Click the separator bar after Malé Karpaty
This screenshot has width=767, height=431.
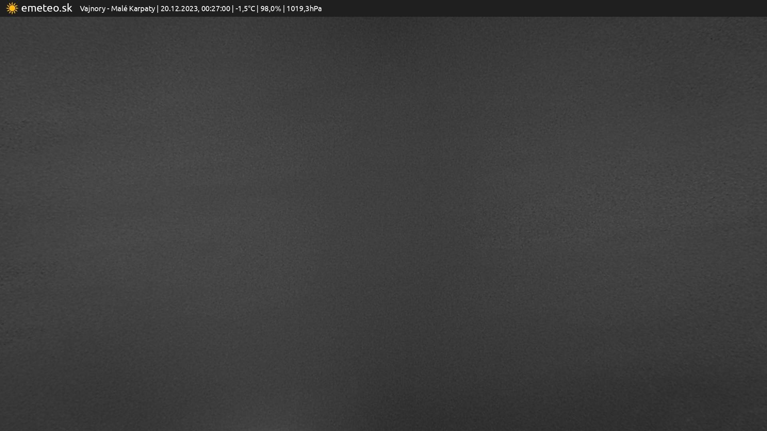coord(158,9)
